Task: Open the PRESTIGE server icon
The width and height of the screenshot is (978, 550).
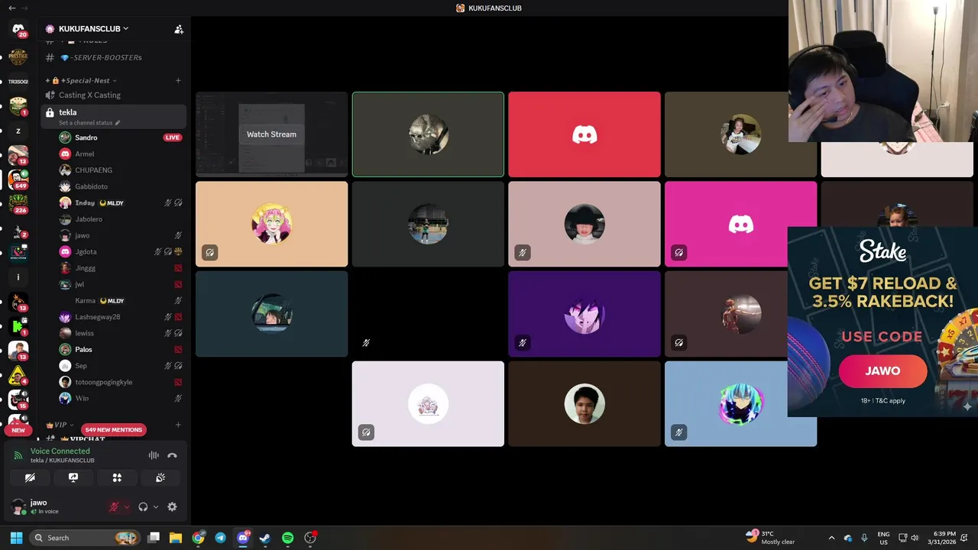Action: pyautogui.click(x=18, y=56)
